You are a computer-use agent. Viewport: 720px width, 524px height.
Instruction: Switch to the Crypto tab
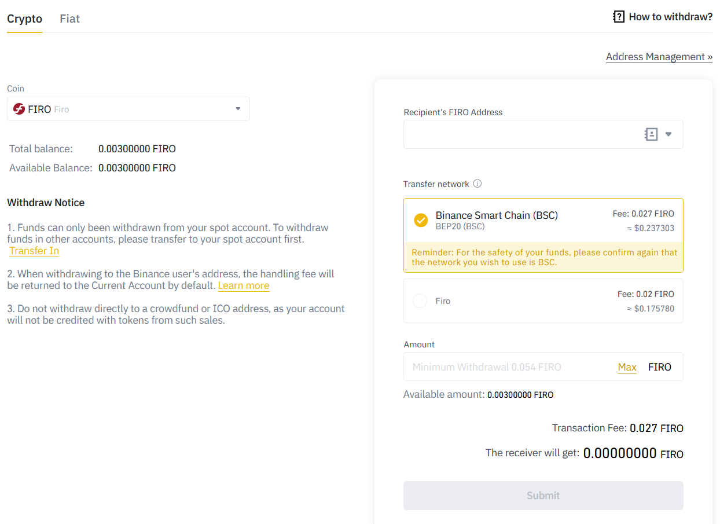pyautogui.click(x=24, y=19)
